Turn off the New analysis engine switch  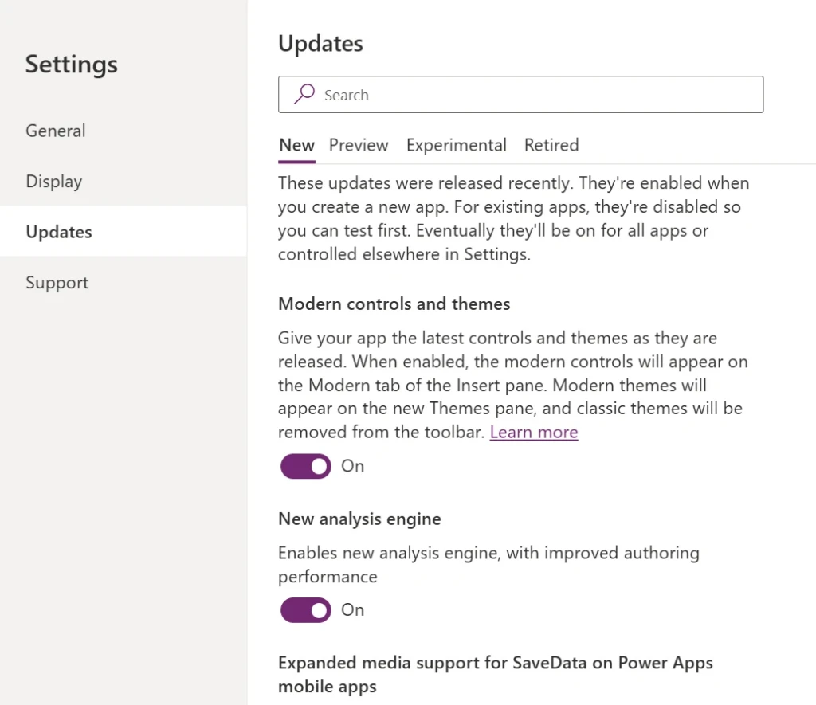305,609
